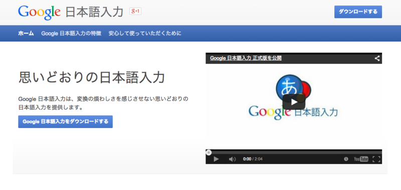The height and width of the screenshot is (190, 401).
Task: Click the YouTube logo in the player
Action: 361,159
